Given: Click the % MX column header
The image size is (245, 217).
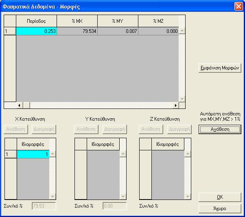Looking at the screenshot, I should pyautogui.click(x=77, y=21).
